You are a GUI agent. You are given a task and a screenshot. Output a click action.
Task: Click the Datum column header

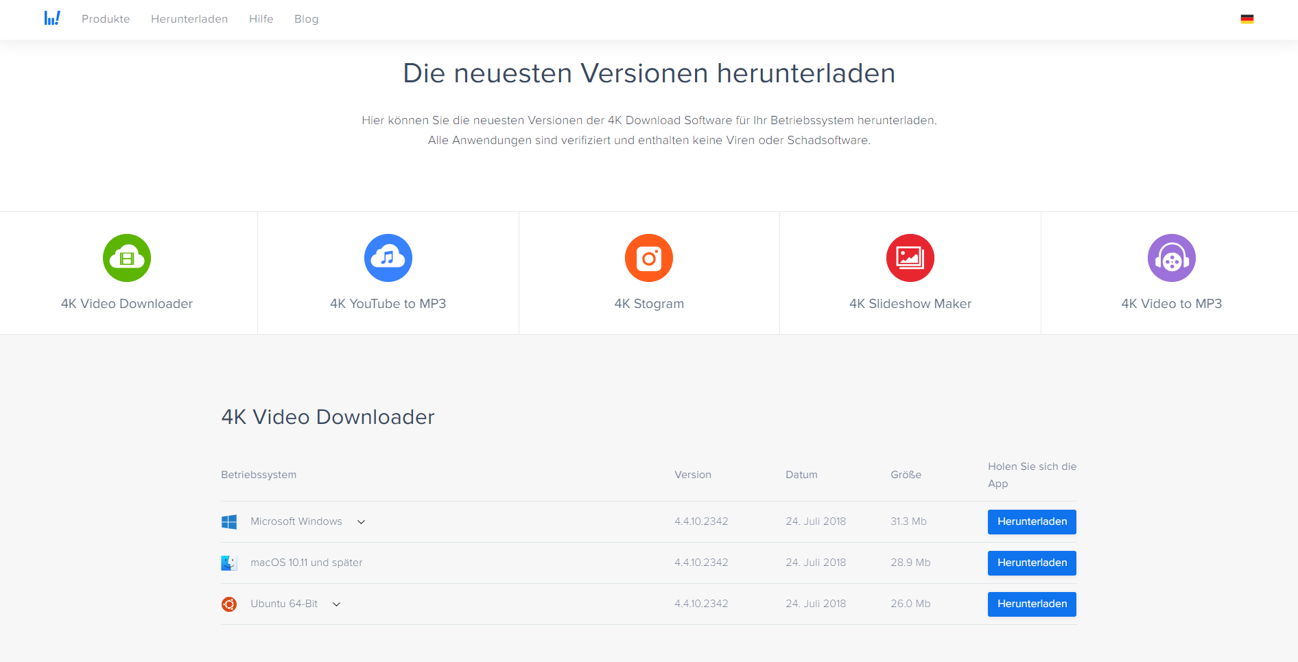click(x=801, y=475)
